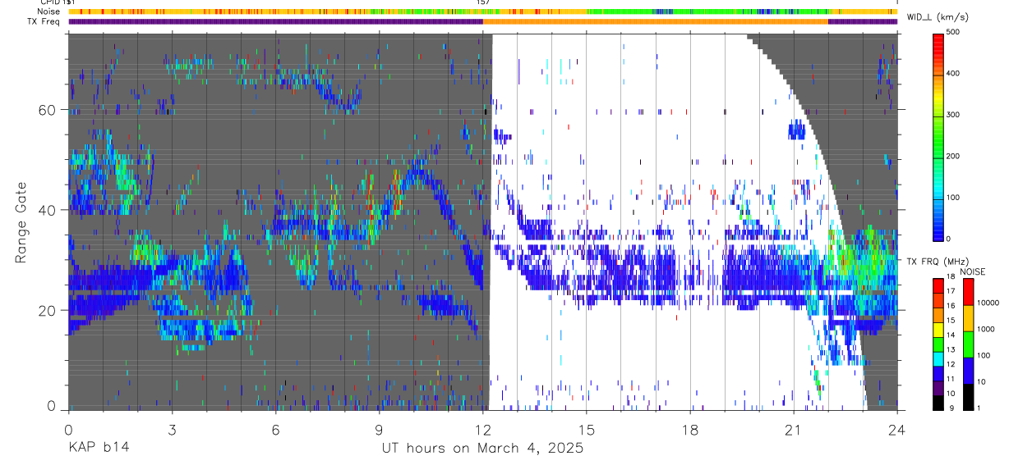Click the 1 label on the NOISE legend

tap(979, 408)
